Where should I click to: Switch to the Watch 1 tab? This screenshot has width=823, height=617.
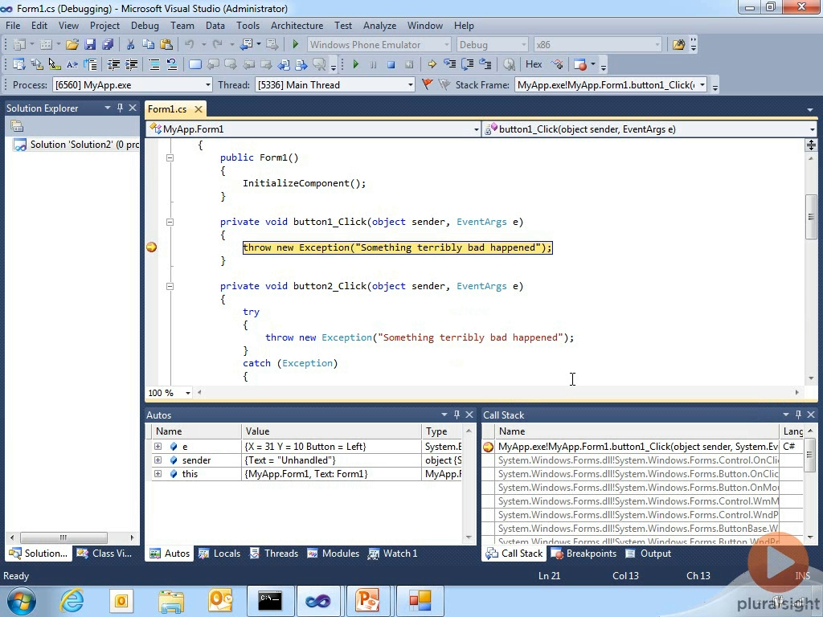(x=393, y=553)
